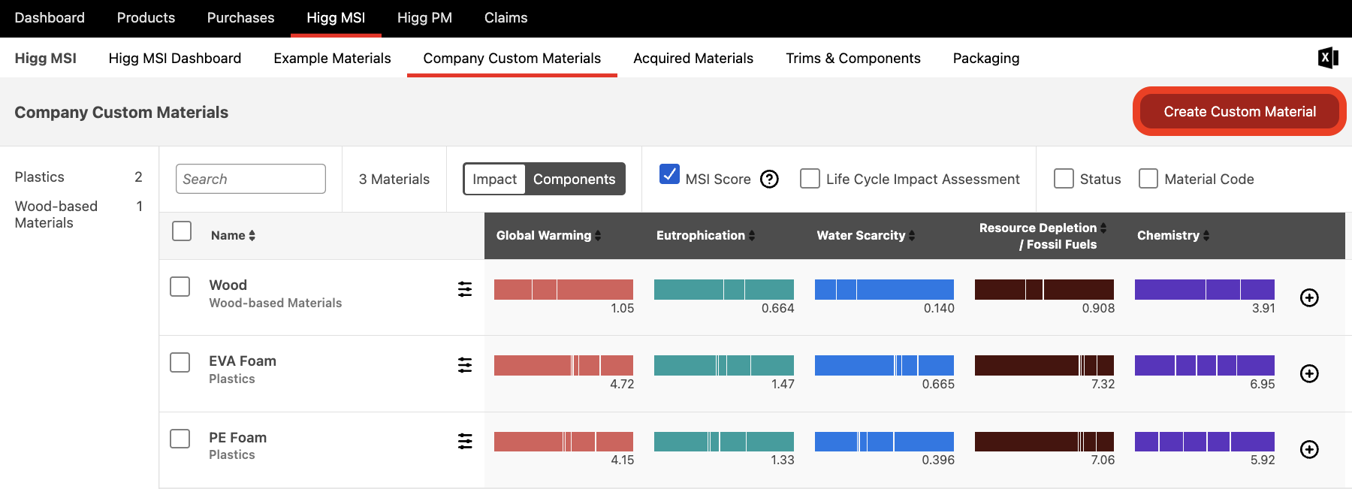Export the materials list to Excel

1328,58
